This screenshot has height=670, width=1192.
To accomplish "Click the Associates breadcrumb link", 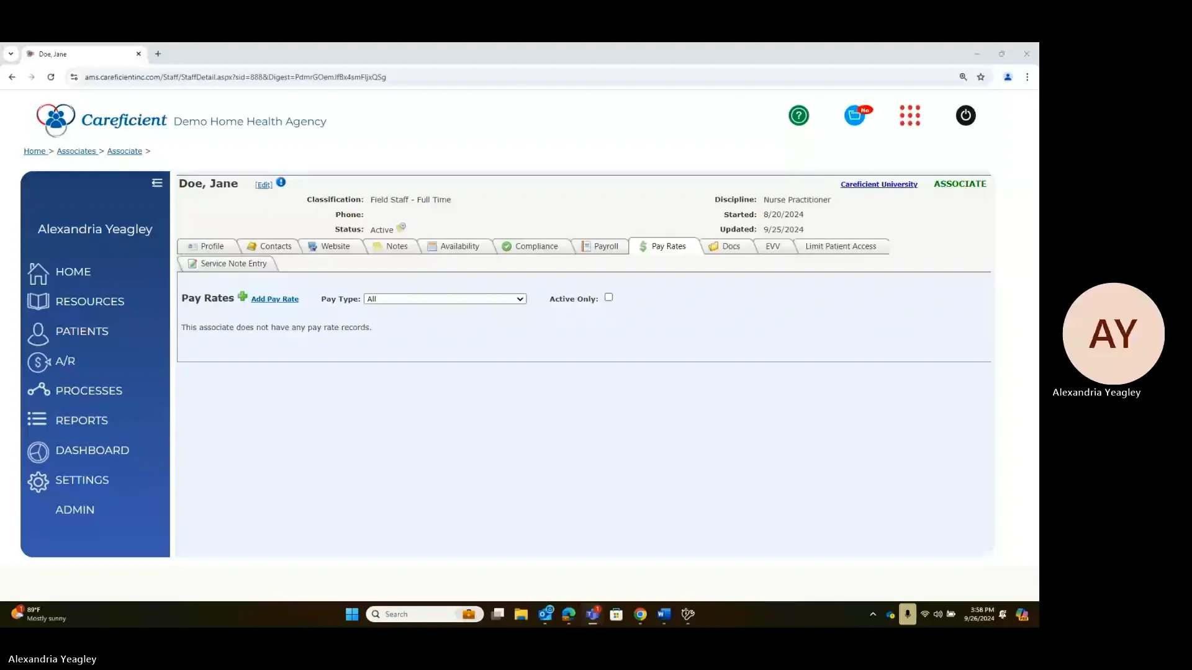I will click(x=76, y=151).
